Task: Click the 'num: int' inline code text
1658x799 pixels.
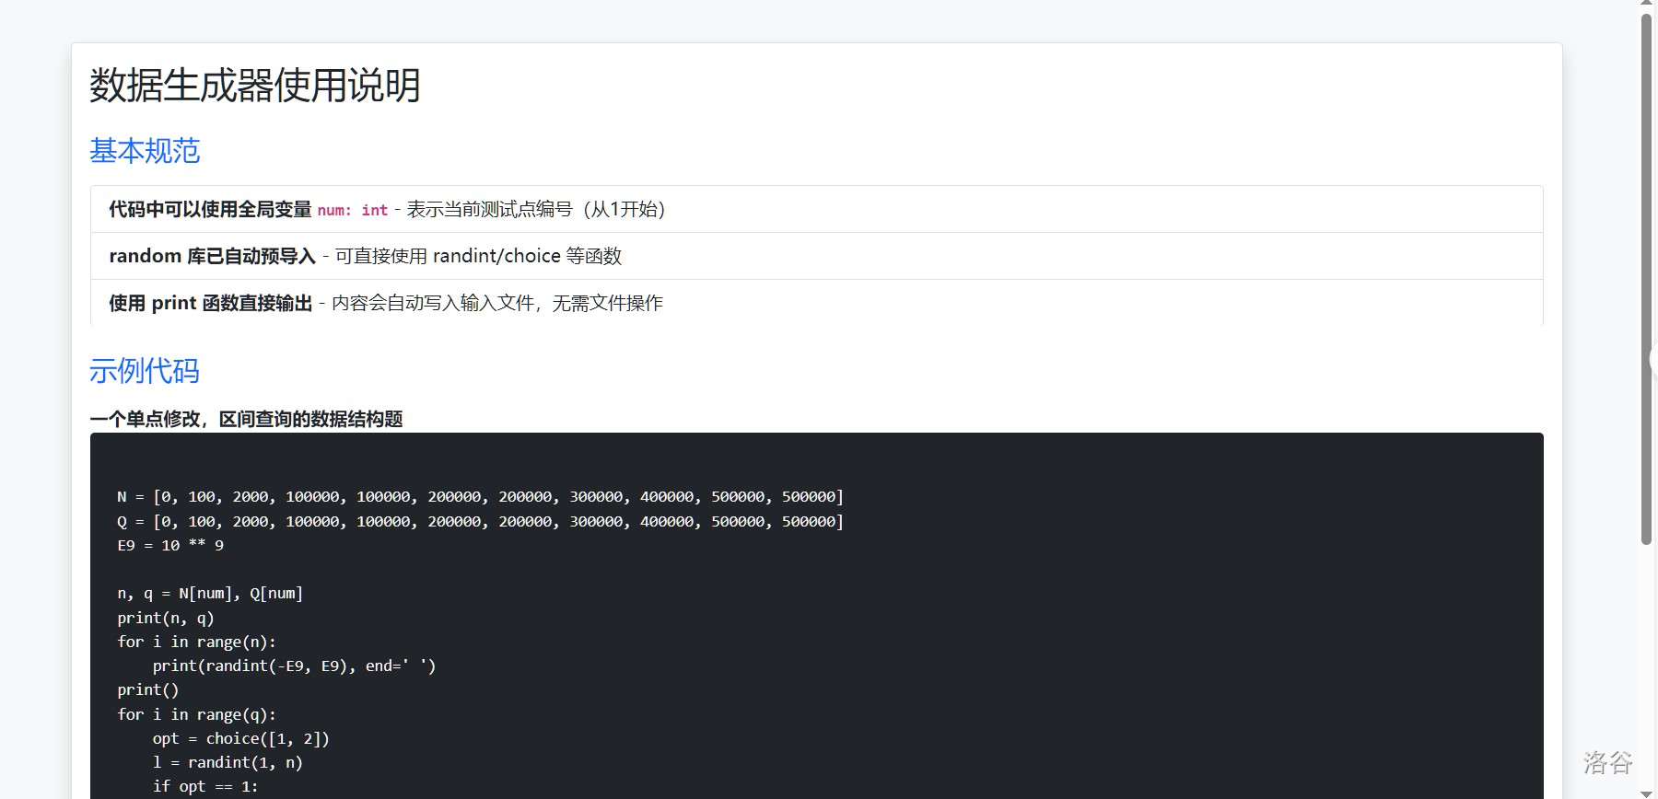Action: coord(353,211)
